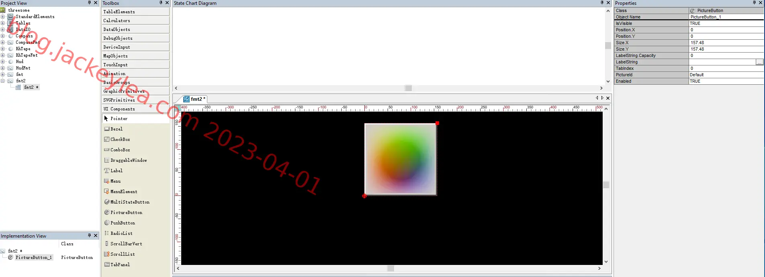Click the LabelString ellipsis button
The width and height of the screenshot is (765, 277).
[x=759, y=62]
